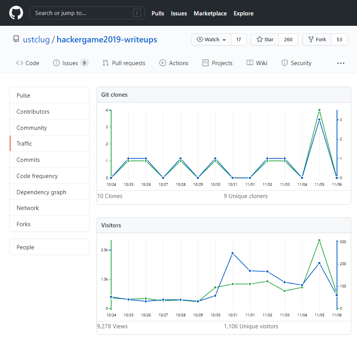The width and height of the screenshot is (357, 341).
Task: Click the Visitors panel heading
Action: (x=111, y=225)
